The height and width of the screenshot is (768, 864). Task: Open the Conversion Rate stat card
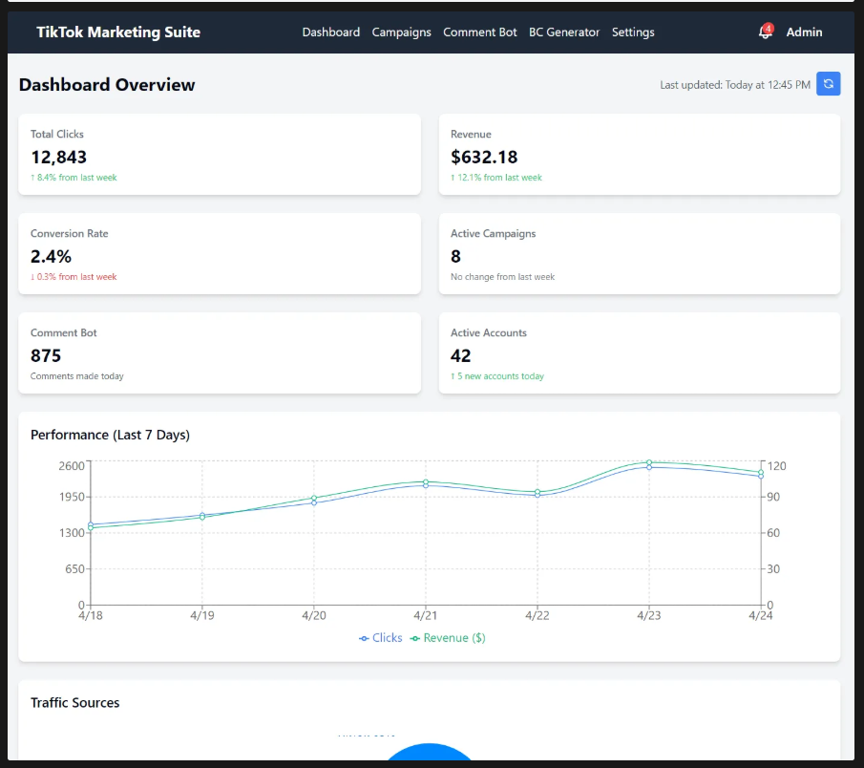tap(220, 254)
